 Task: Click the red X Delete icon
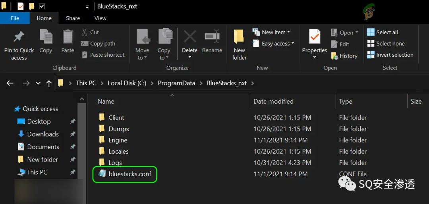coord(189,37)
